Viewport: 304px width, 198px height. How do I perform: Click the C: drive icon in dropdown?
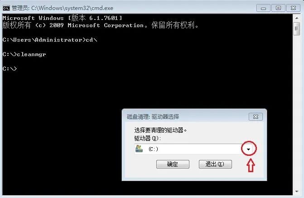point(139,149)
